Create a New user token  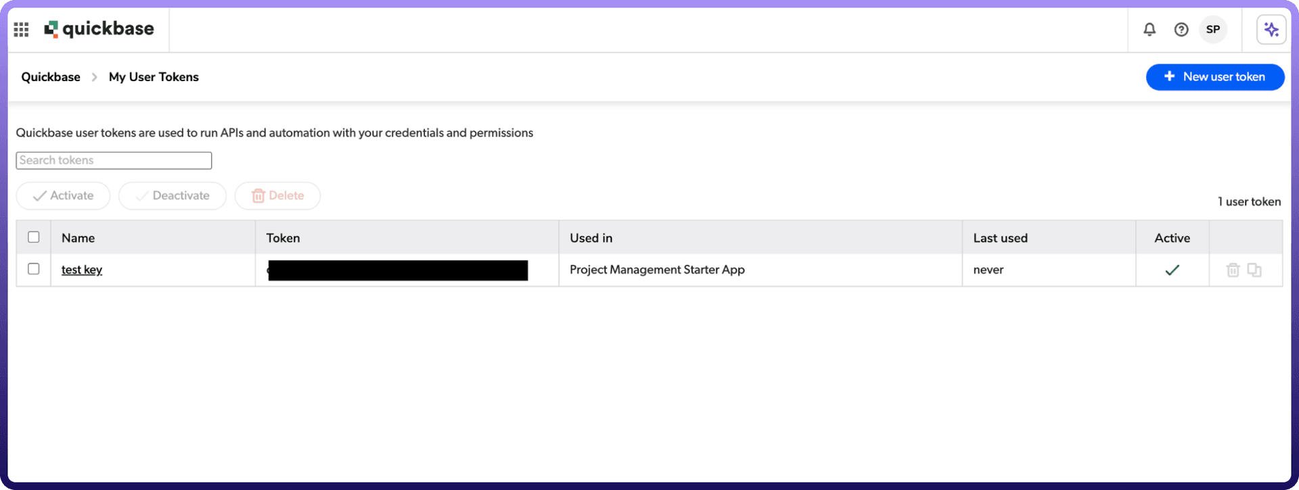tap(1215, 77)
